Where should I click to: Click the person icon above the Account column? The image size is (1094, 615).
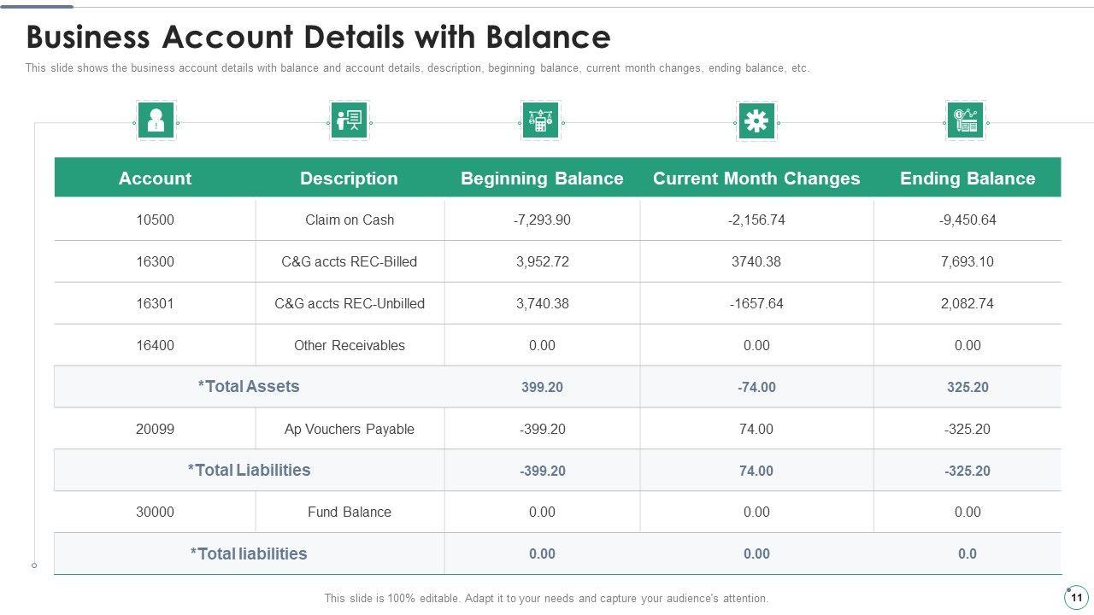click(156, 122)
